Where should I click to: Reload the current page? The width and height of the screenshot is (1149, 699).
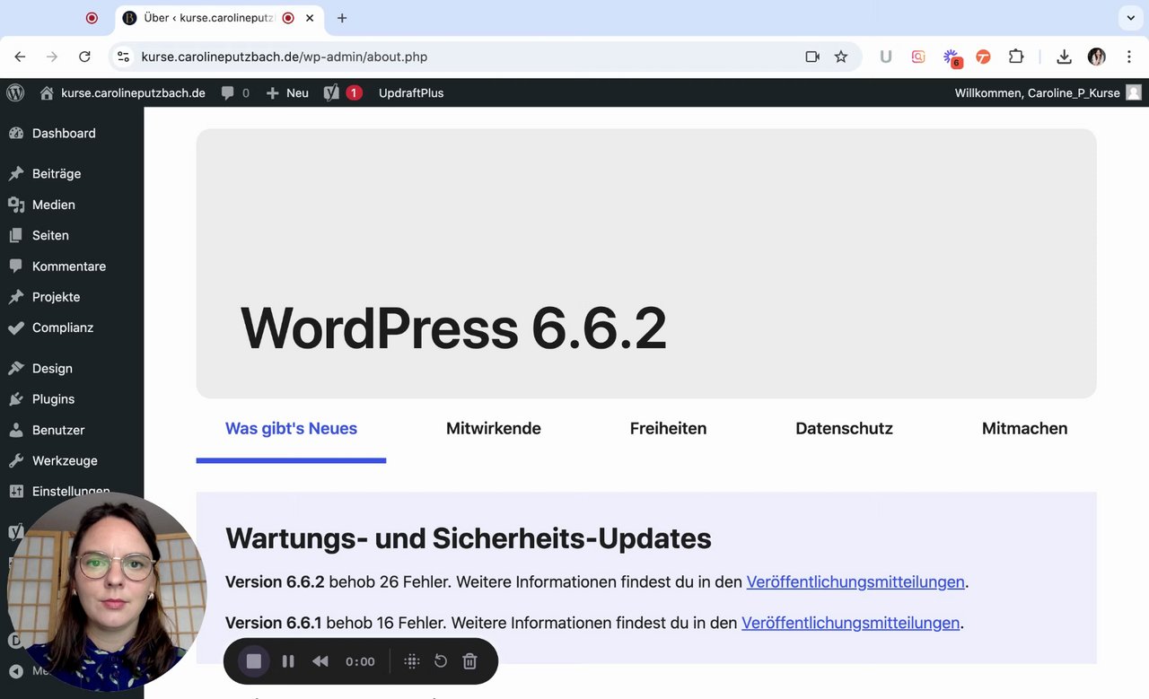pos(84,57)
